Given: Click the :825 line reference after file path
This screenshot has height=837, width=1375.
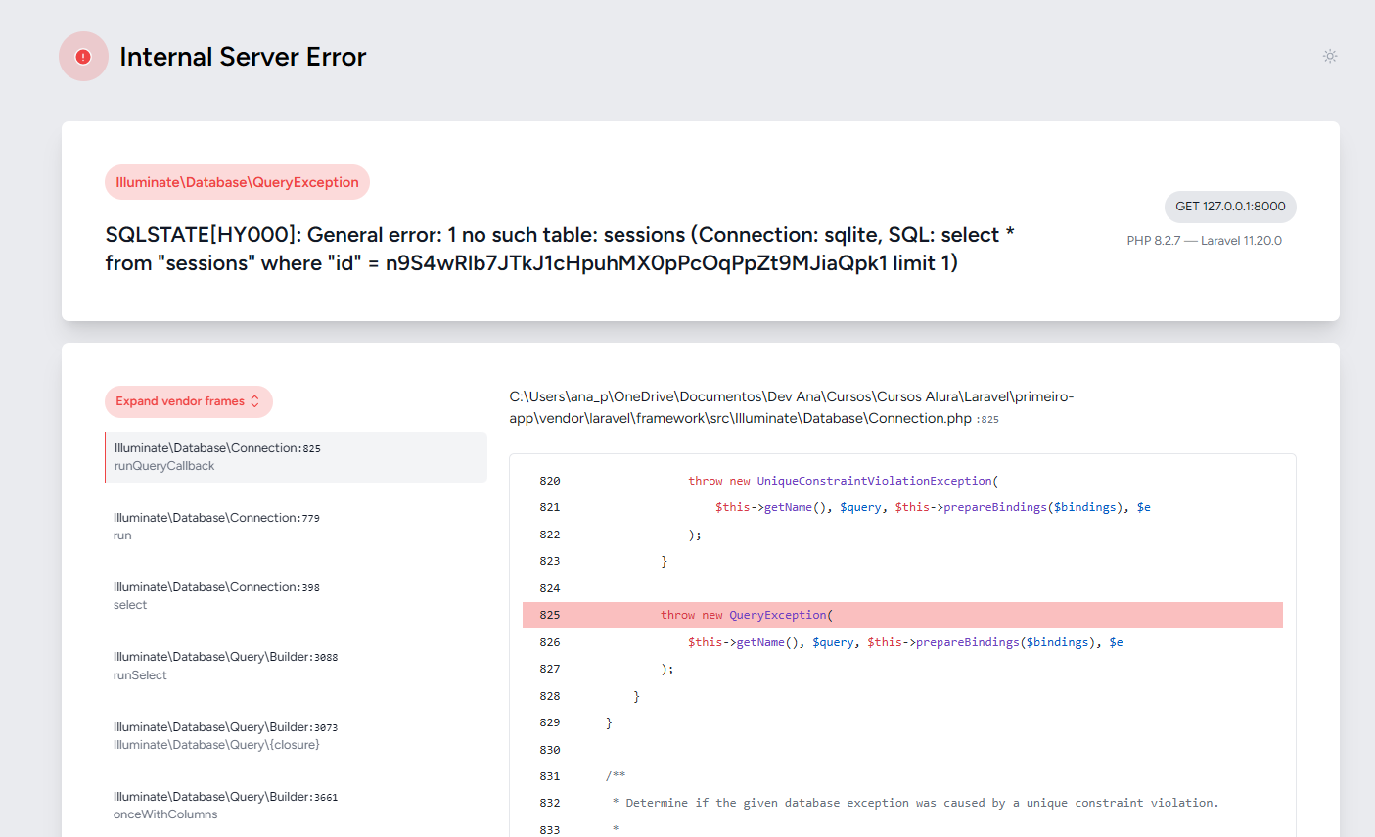Looking at the screenshot, I should point(987,419).
